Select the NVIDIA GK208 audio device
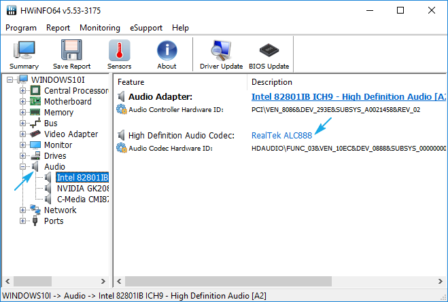 tap(82, 188)
